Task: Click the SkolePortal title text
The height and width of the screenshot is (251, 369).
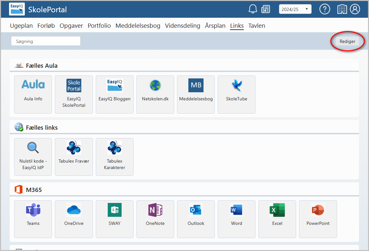Action: point(47,9)
